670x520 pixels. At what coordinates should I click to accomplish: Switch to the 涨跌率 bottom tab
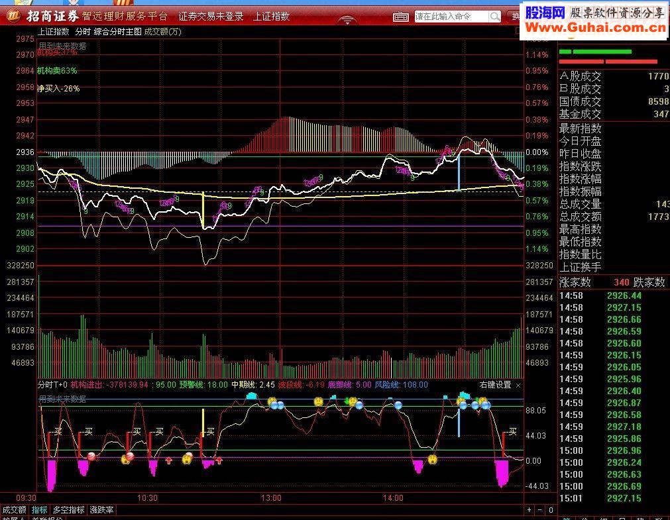[x=101, y=510]
